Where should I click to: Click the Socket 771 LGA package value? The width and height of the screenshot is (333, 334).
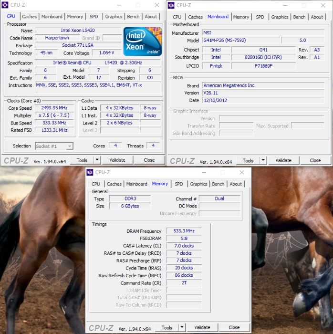pos(78,45)
